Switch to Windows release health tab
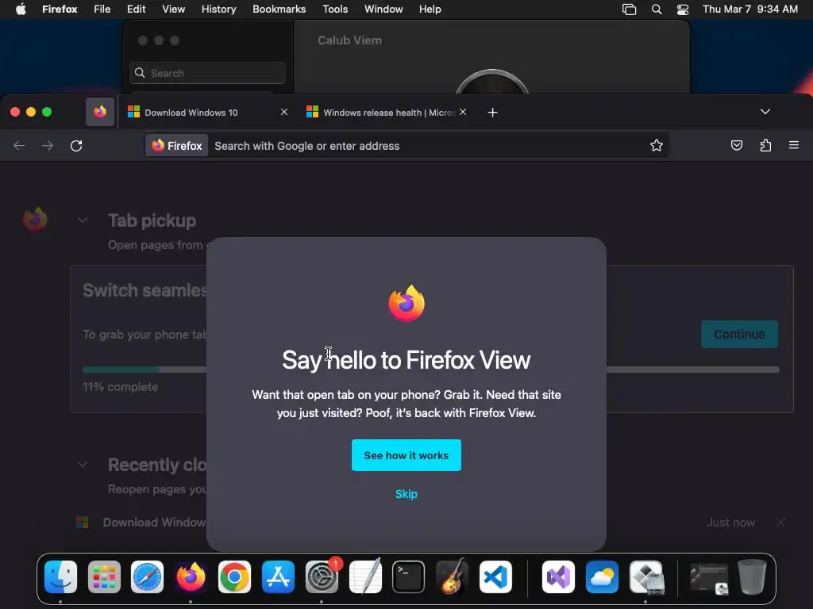Viewport: 813px width, 609px height. (387, 113)
